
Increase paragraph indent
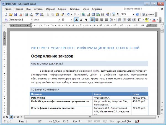[x=134, y=20]
